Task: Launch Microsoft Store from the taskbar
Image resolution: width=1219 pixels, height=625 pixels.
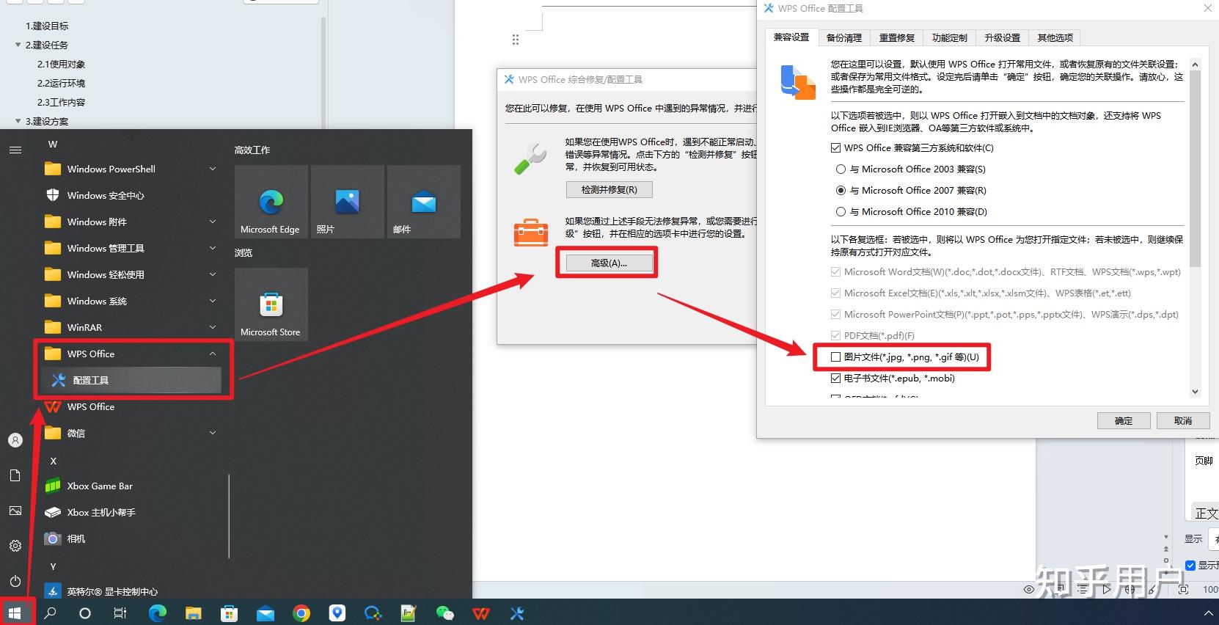Action: click(229, 613)
